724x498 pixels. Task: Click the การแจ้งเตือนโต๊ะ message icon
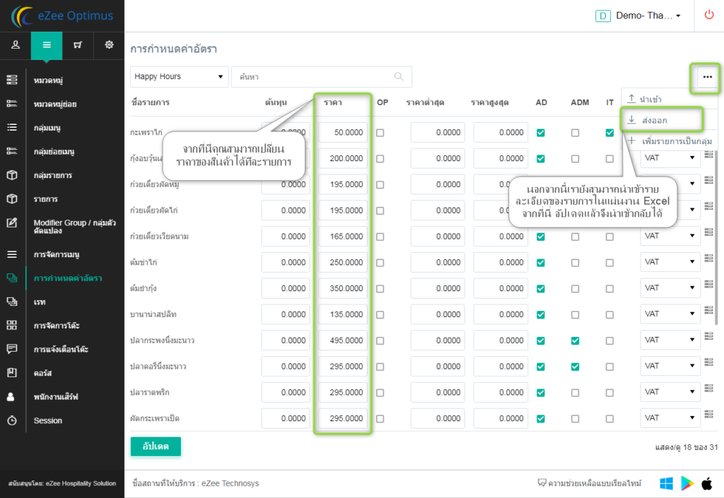tap(12, 349)
